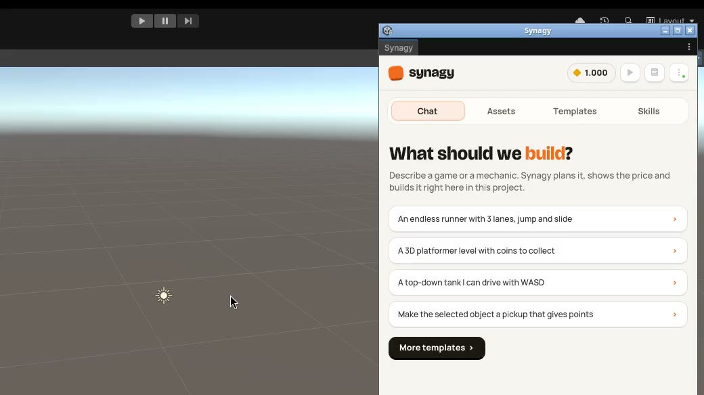Open Unity cloud services icon
Viewport: 704px width, 395px height.
click(x=580, y=20)
